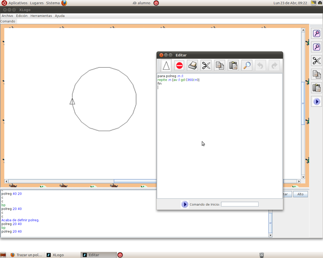Click the paste icon in XLogo sidebar
The height and width of the screenshot is (258, 323).
(x=317, y=88)
